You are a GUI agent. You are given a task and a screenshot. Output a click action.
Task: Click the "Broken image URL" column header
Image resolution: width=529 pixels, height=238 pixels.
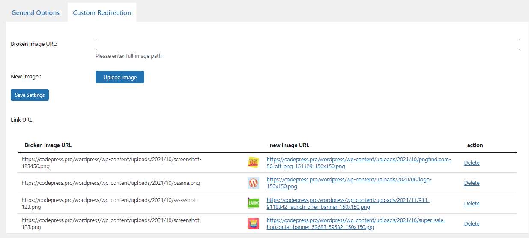pos(48,145)
